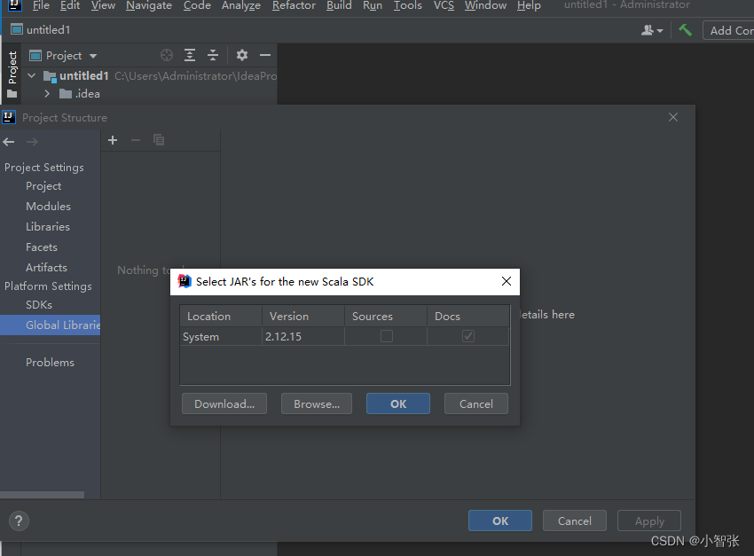Toggle the Docs checkbox for System row

(x=468, y=336)
